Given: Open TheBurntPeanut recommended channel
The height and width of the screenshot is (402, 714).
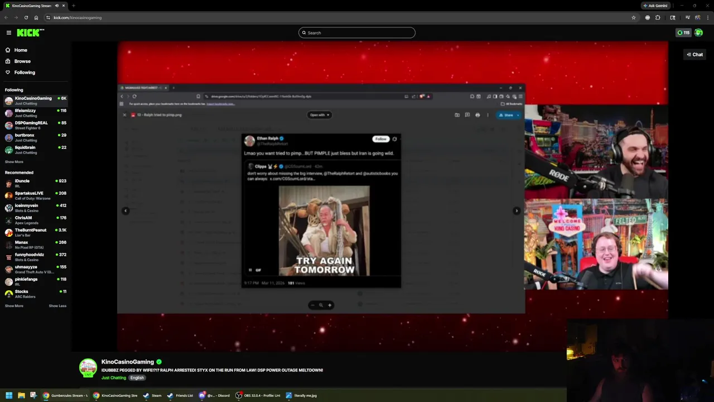Looking at the screenshot, I should click(x=35, y=232).
